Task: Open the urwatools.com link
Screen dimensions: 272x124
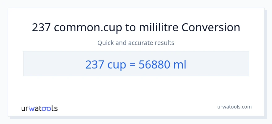Action: click(234, 107)
